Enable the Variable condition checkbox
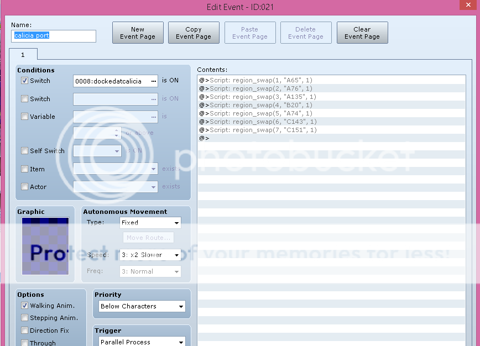The height and width of the screenshot is (346, 480). click(x=24, y=117)
